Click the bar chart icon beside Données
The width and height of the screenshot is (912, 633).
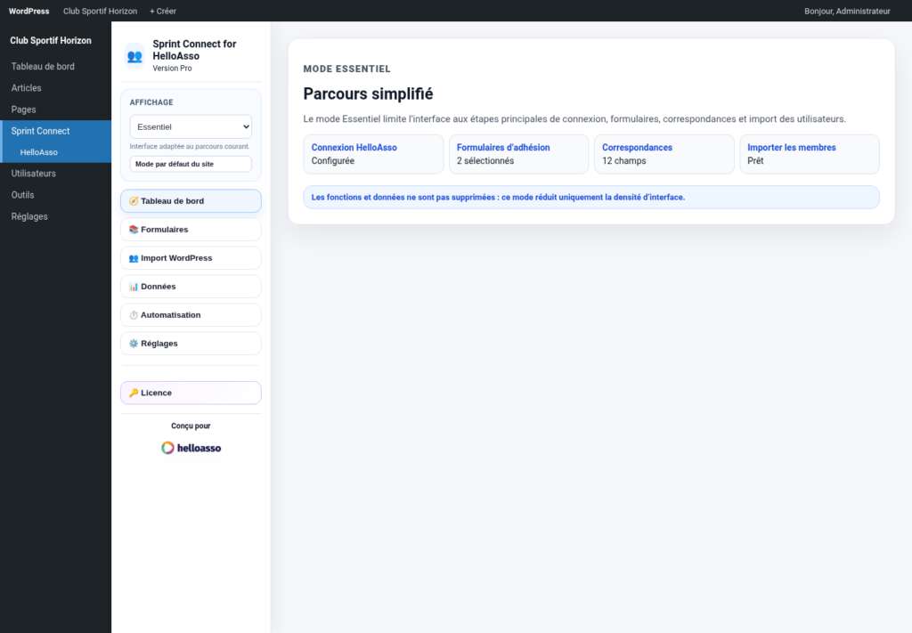[x=134, y=287]
